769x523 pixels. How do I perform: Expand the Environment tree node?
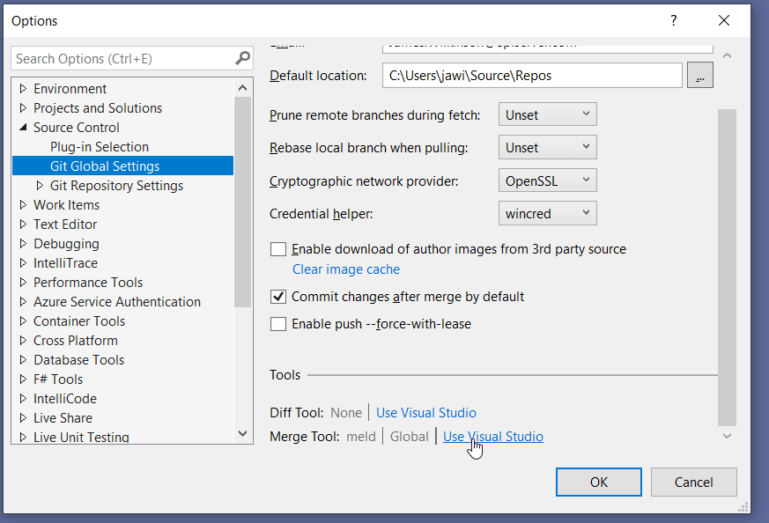(23, 89)
